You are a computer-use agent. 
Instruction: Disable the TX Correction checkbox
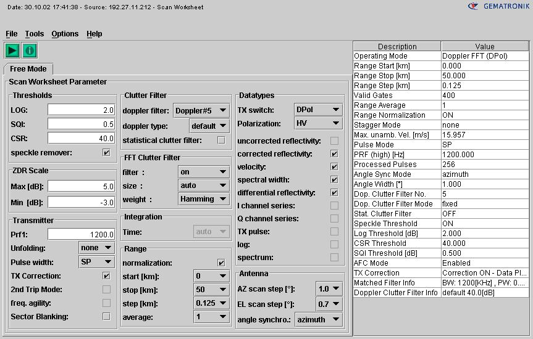point(106,276)
